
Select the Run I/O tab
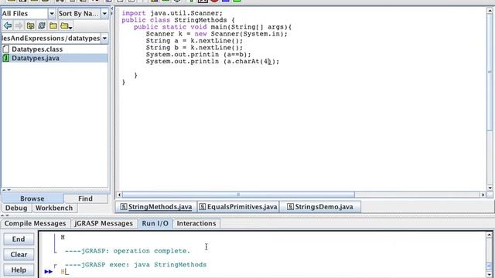(155, 223)
